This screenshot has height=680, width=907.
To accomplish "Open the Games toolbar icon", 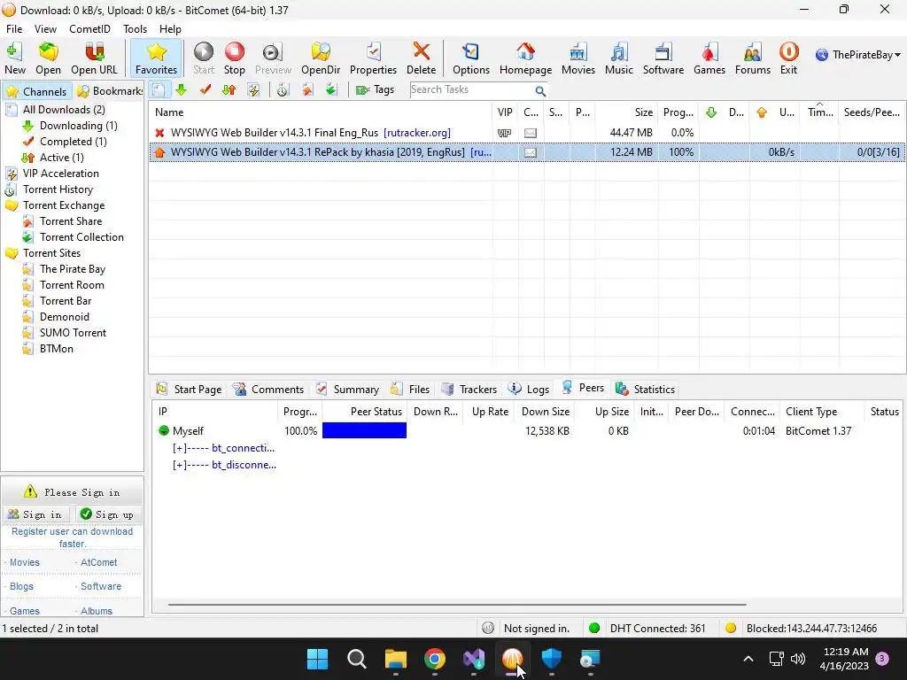I will (709, 58).
